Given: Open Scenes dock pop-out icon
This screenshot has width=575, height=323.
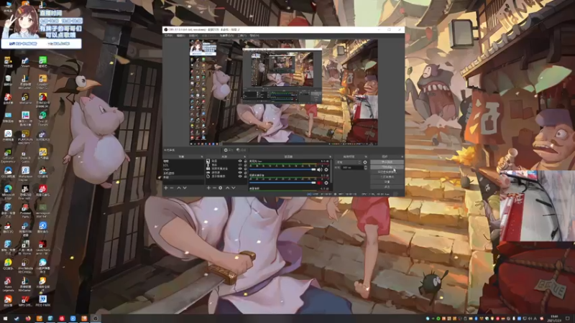Looking at the screenshot, I should pyautogui.click(x=202, y=156).
